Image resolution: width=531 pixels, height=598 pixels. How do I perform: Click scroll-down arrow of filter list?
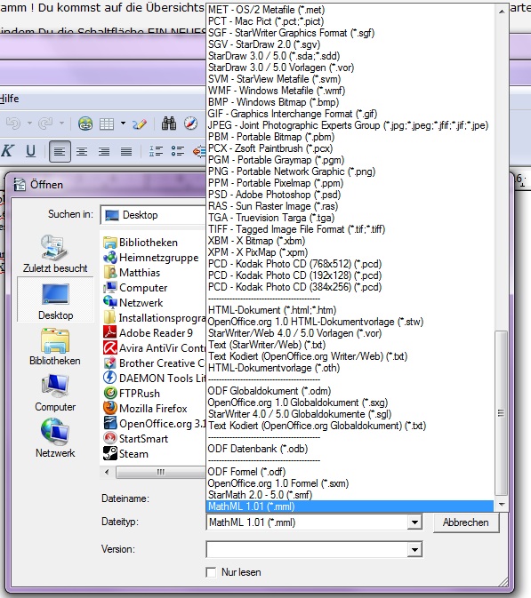point(502,504)
